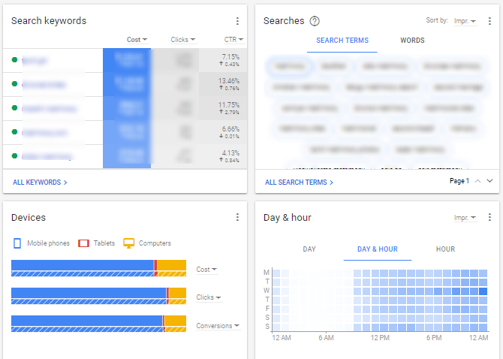Open ALL KEYWORDS link
This screenshot has width=503, height=359.
click(40, 183)
